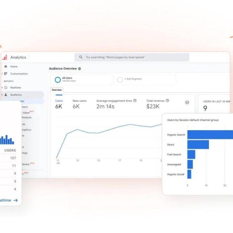Toggle the All Users segment circle
The height and width of the screenshot is (233, 233).
(x=58, y=80)
